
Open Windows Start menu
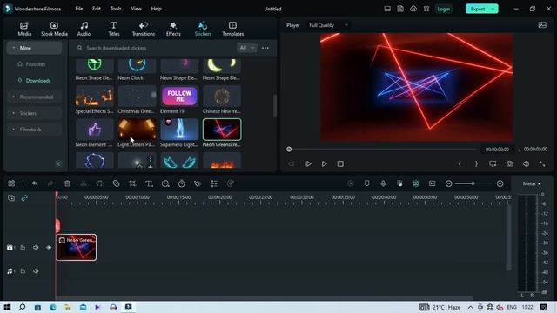pos(7,307)
